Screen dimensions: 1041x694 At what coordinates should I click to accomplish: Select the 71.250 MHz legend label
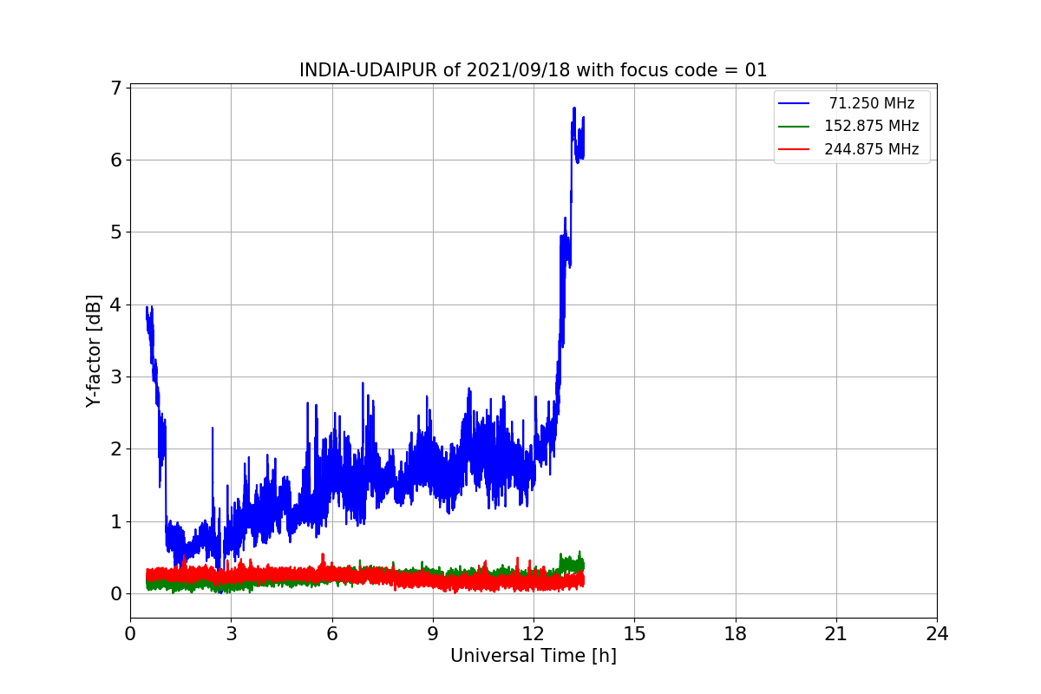tap(872, 103)
